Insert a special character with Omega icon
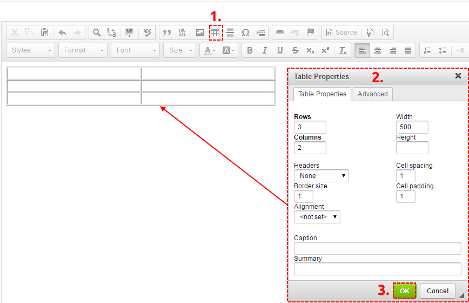 pyautogui.click(x=245, y=32)
